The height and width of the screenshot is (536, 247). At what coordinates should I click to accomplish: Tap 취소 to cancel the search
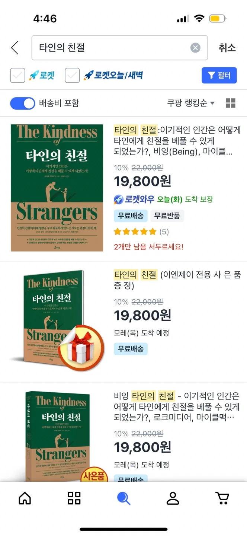pos(227,48)
